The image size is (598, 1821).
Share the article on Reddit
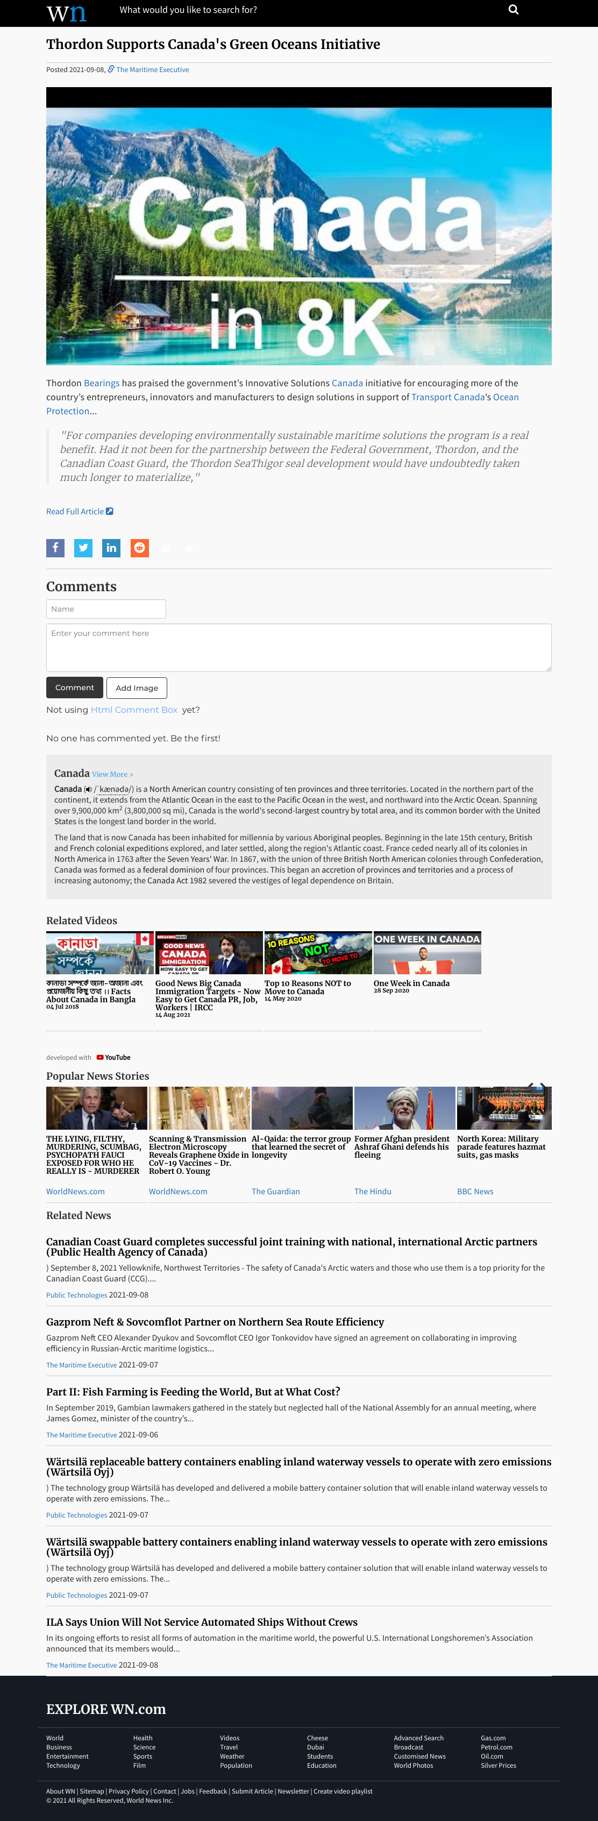coord(140,548)
